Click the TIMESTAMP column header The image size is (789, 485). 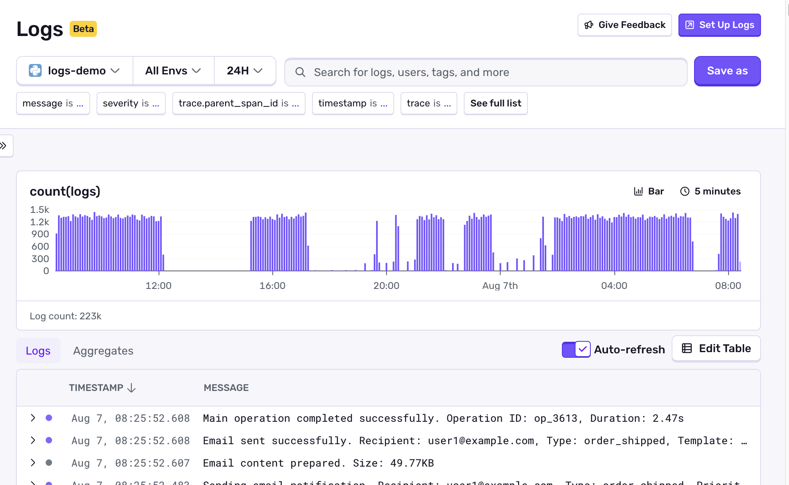click(102, 388)
